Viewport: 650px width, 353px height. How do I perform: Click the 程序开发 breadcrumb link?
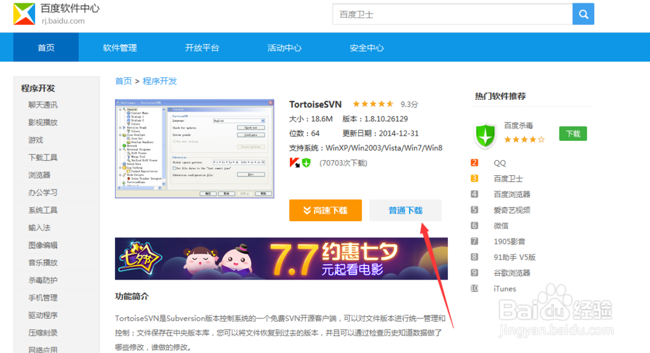tap(160, 81)
